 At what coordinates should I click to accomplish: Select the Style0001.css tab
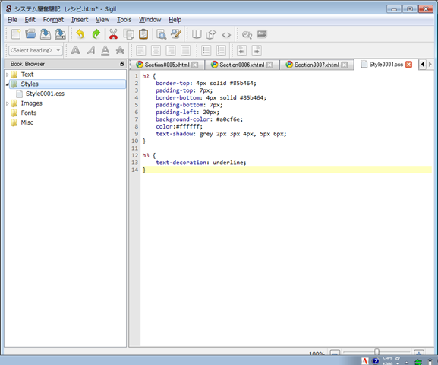point(386,65)
